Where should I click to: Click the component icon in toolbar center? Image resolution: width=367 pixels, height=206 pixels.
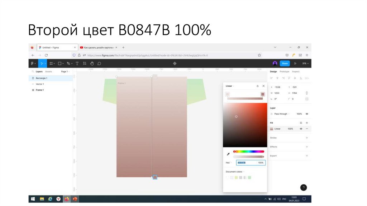(175, 64)
